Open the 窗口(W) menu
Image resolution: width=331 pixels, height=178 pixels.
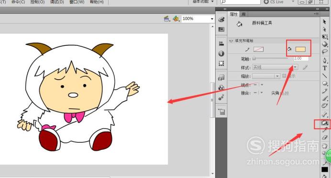[77, 2]
